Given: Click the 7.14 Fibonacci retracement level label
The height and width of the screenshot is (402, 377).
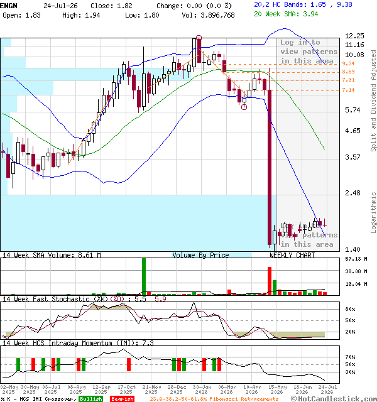Looking at the screenshot, I should click(x=348, y=90).
